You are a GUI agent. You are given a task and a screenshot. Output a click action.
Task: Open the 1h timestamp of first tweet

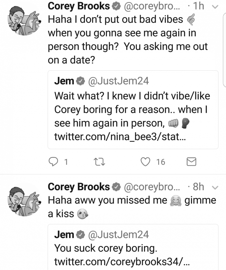pyautogui.click(x=198, y=6)
